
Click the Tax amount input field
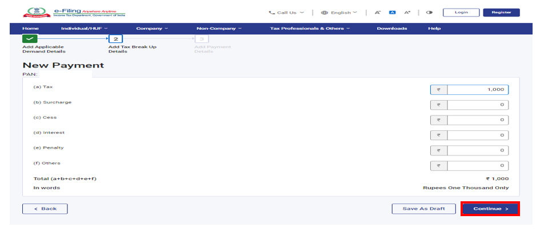coord(477,90)
